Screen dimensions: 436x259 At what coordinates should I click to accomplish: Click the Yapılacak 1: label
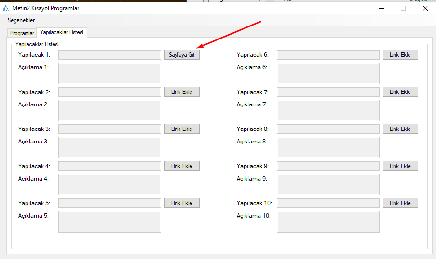coord(34,55)
